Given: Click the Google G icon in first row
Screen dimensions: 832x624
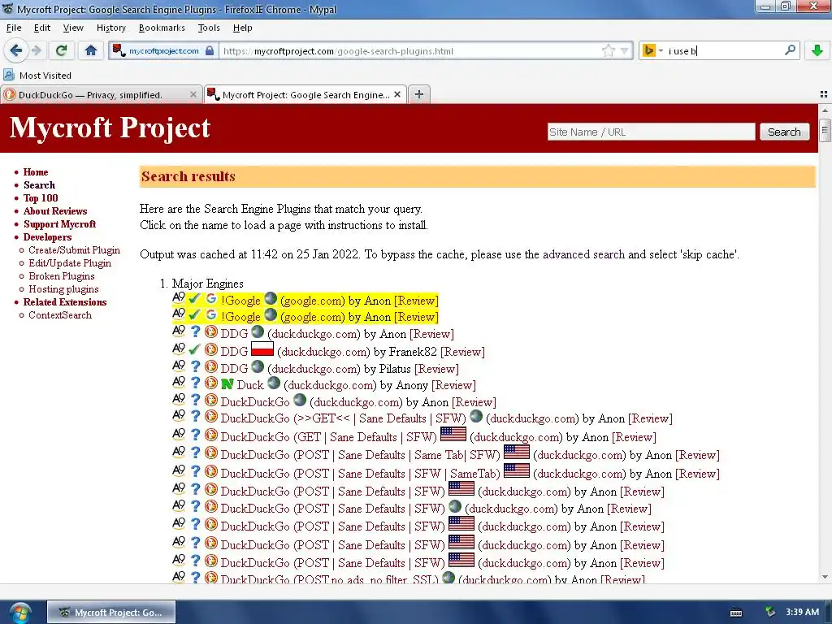Looking at the screenshot, I should (x=211, y=299).
